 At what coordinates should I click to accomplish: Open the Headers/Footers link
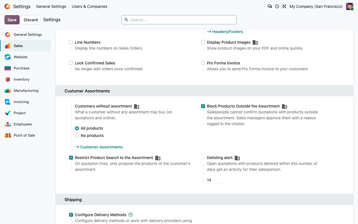[225, 32]
